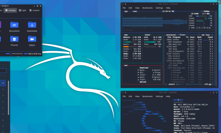Click the 888.6 MiB free space bar
The image size is (221, 133).
coord(26,54)
